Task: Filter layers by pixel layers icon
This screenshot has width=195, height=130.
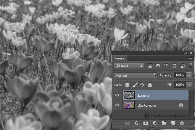Action: pos(150,66)
